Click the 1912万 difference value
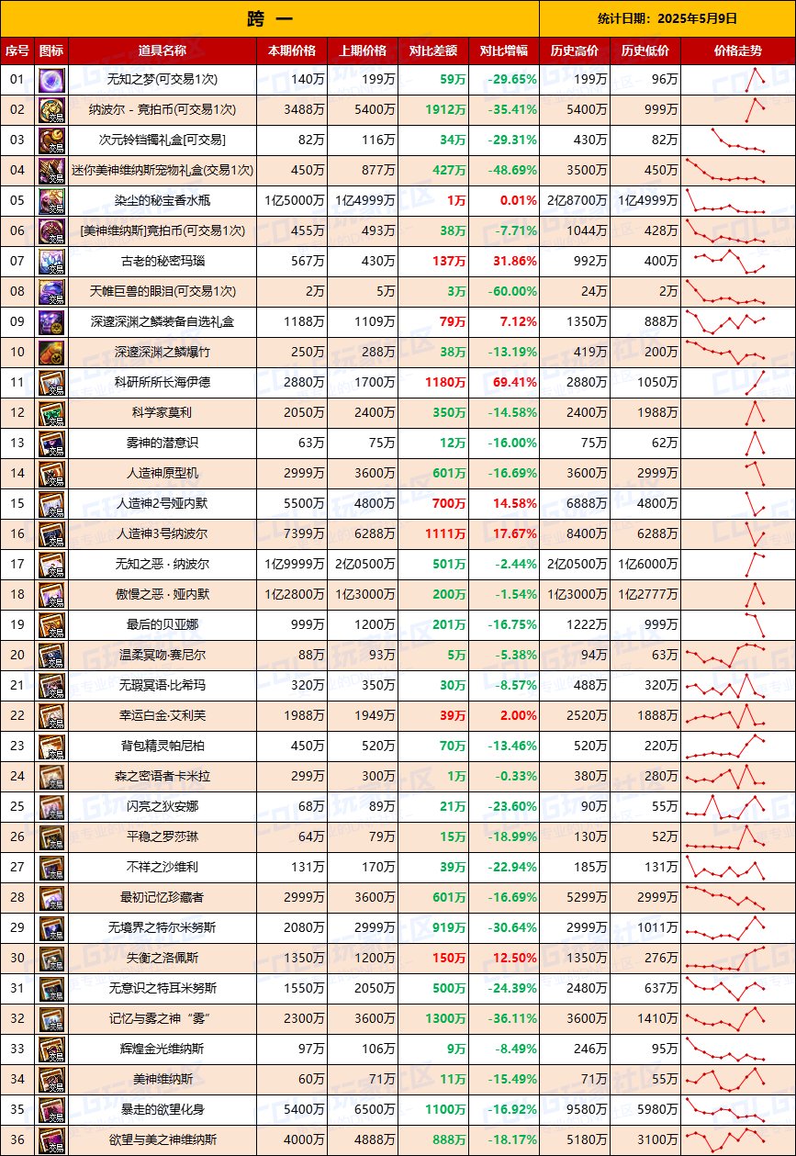Image resolution: width=796 pixels, height=1156 pixels. (445, 110)
